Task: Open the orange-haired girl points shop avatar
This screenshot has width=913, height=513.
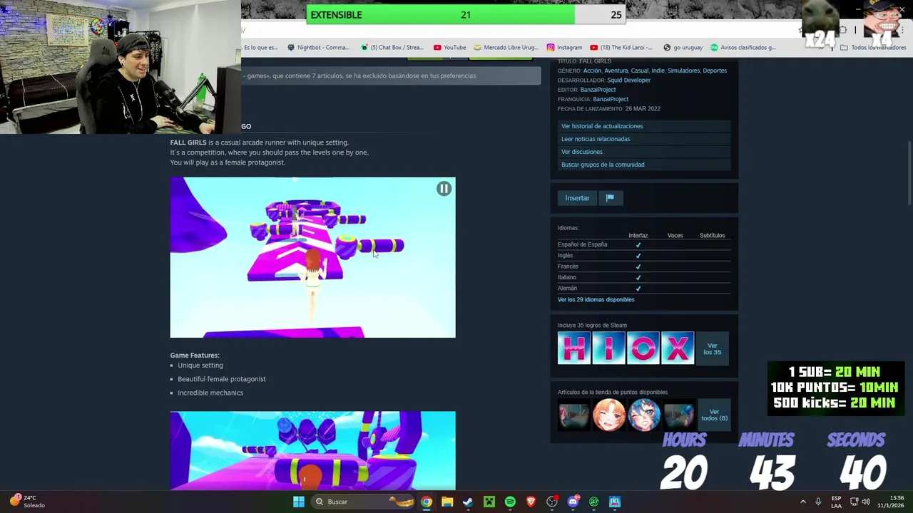Action: coord(608,415)
